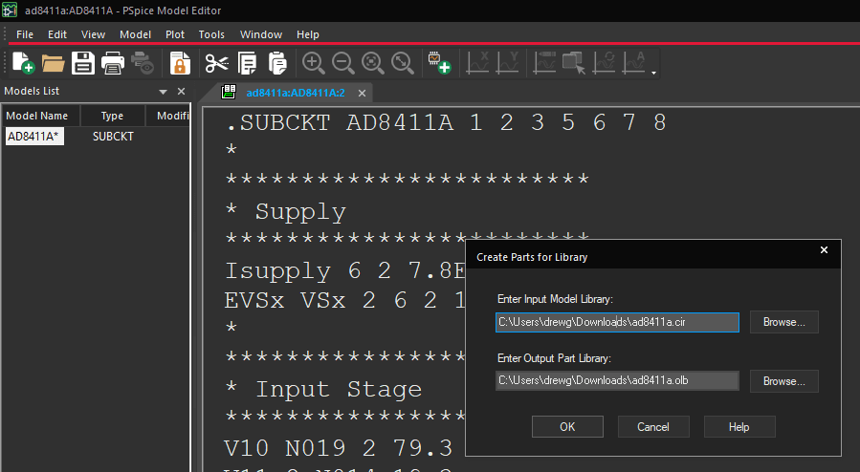Click the V10 N019 line in editor
This screenshot has height=472, width=860.
(x=339, y=448)
